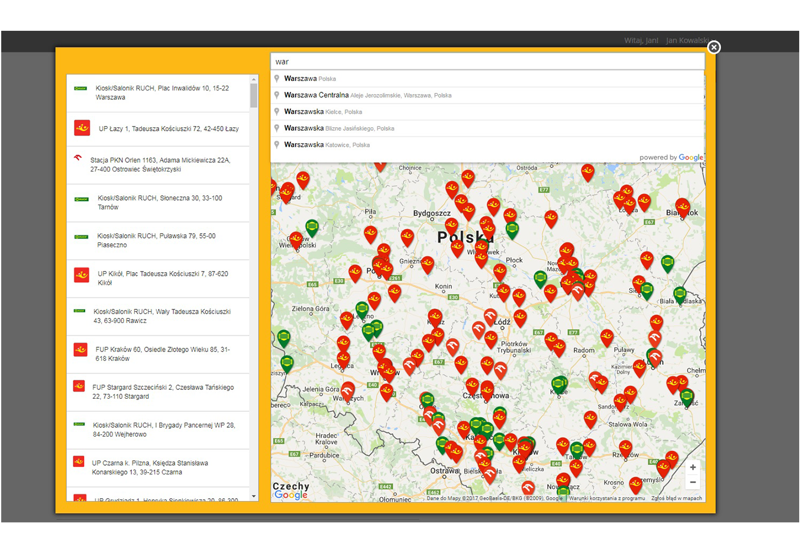Image resolution: width=801 pixels, height=552 pixels.
Task: Select UP Łazy 1 Kościuszki 72 entry
Action: click(x=158, y=129)
